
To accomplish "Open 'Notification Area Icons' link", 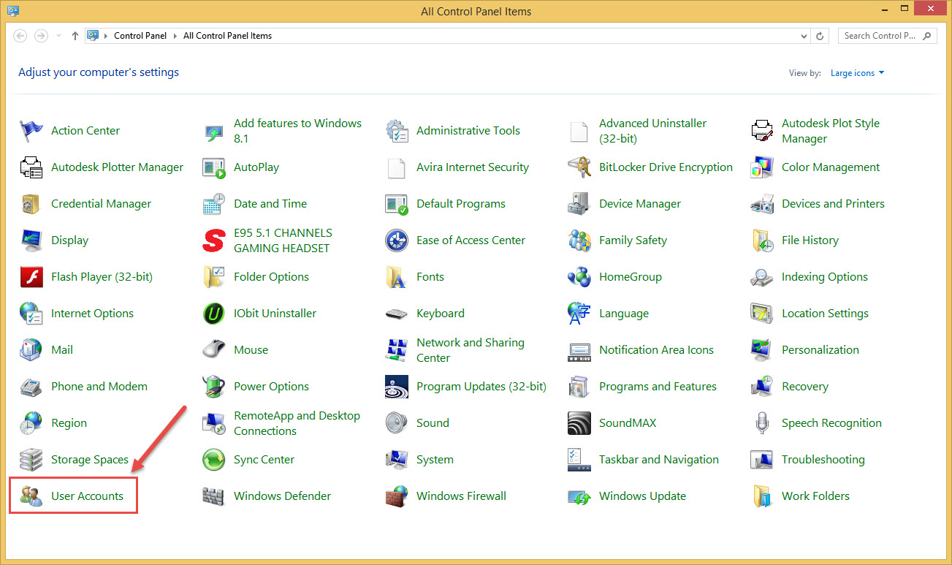I will [656, 350].
